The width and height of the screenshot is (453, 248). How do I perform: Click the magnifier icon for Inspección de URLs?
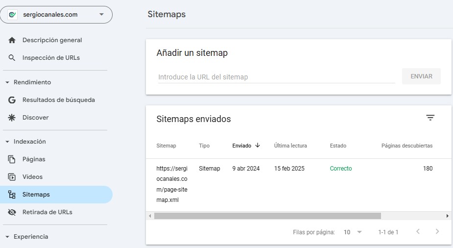12,58
